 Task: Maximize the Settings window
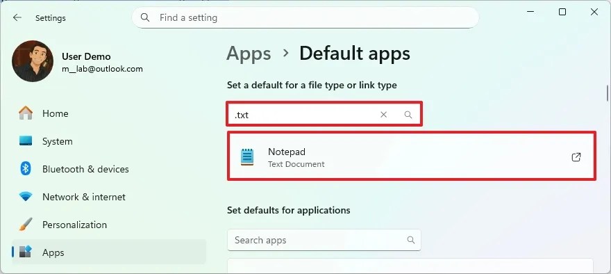click(562, 12)
